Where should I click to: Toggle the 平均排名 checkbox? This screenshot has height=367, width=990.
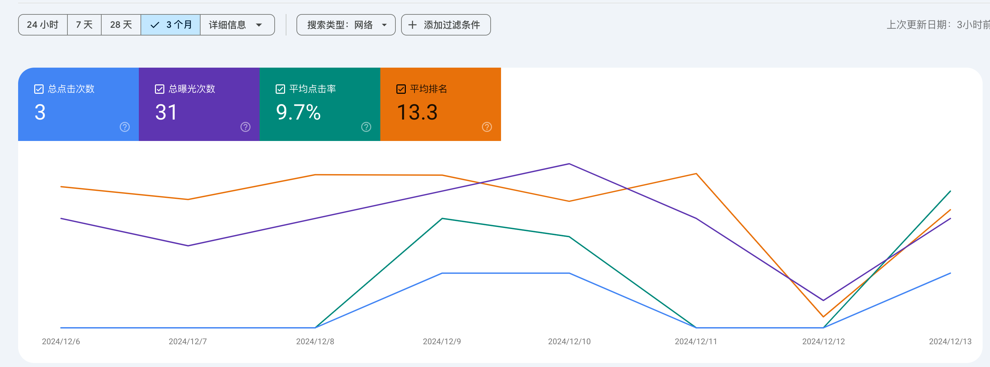click(x=401, y=89)
